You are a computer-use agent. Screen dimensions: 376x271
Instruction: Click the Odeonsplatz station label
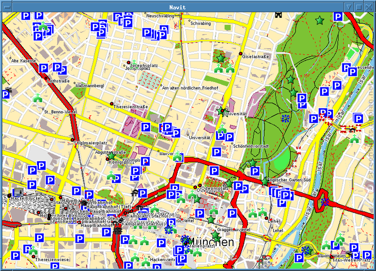215,188
